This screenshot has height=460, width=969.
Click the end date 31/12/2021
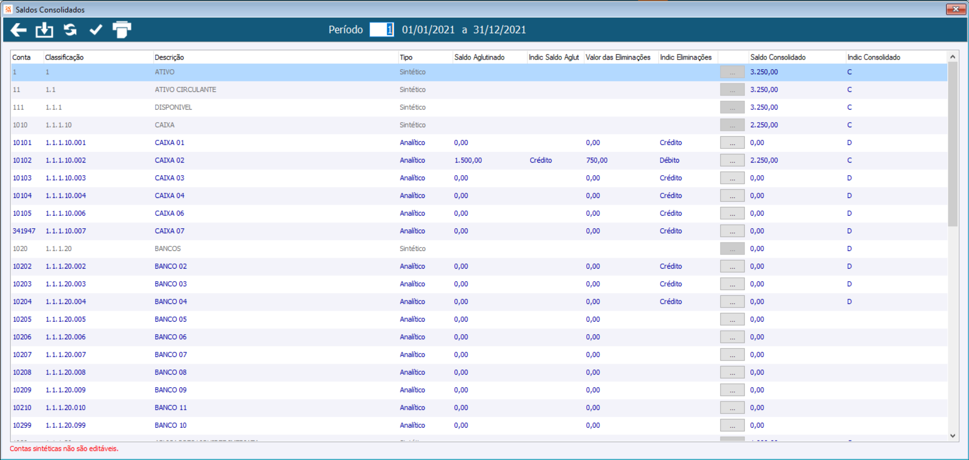pyautogui.click(x=499, y=30)
